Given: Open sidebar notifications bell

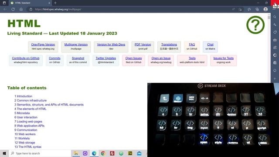Looking at the screenshot, I should tap(275, 71).
